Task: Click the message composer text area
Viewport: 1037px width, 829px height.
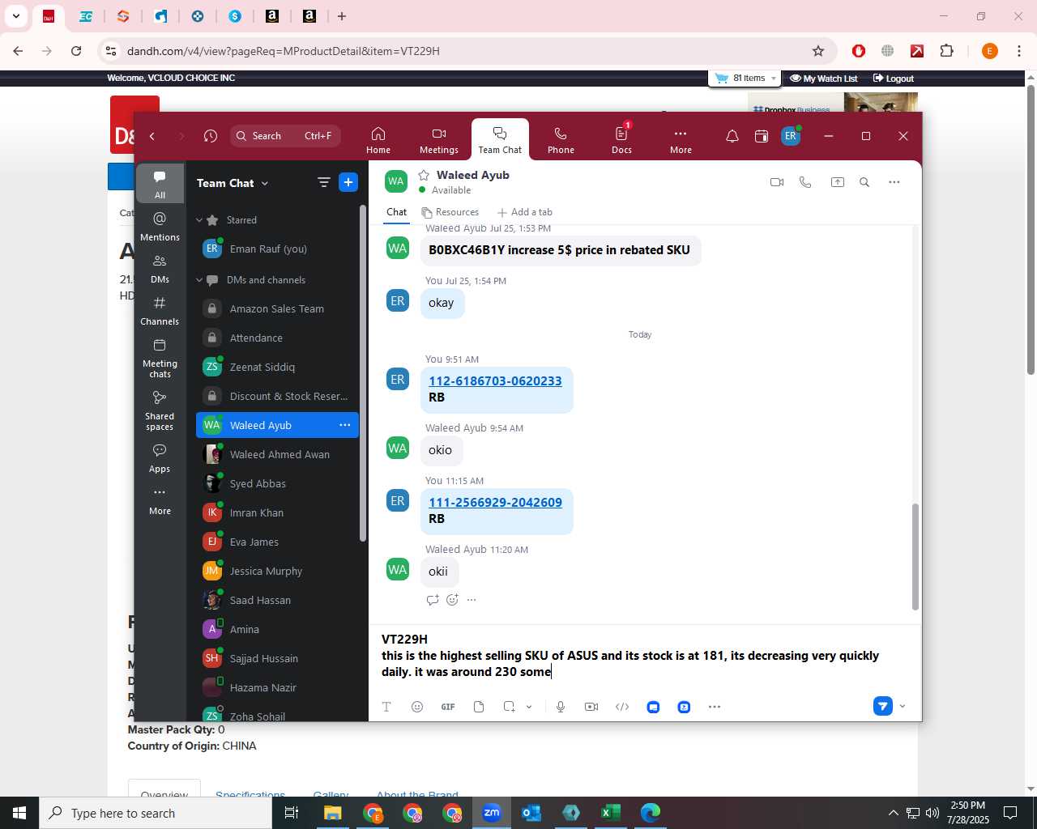Action: point(645,656)
